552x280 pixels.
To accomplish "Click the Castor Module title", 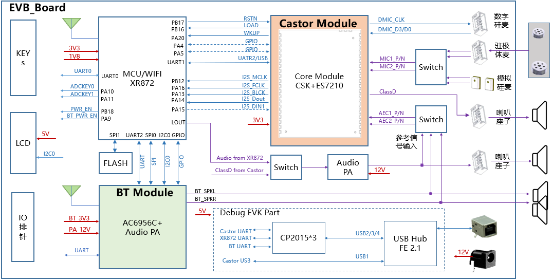I will click(318, 24).
